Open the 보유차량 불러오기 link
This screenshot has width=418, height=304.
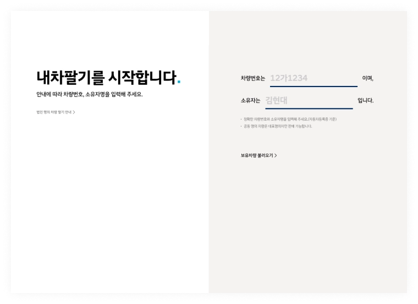click(x=259, y=155)
